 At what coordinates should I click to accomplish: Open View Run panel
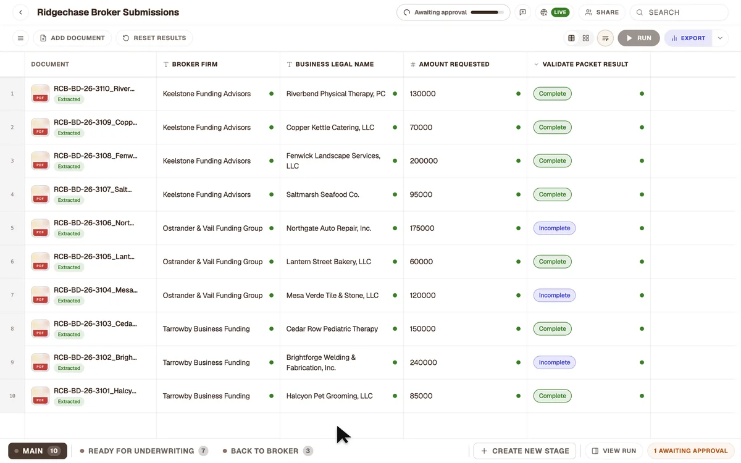click(x=614, y=451)
